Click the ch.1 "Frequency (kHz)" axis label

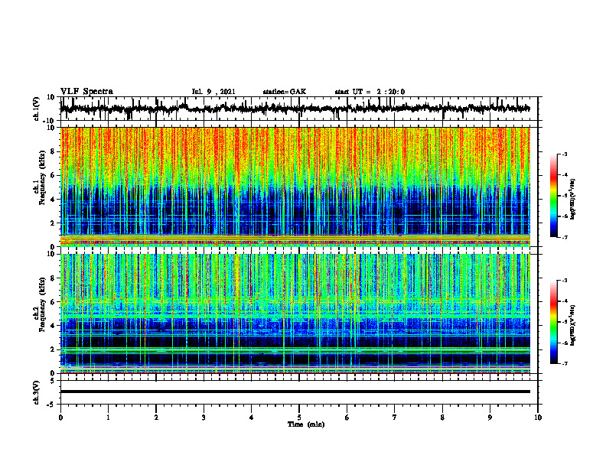coord(42,177)
